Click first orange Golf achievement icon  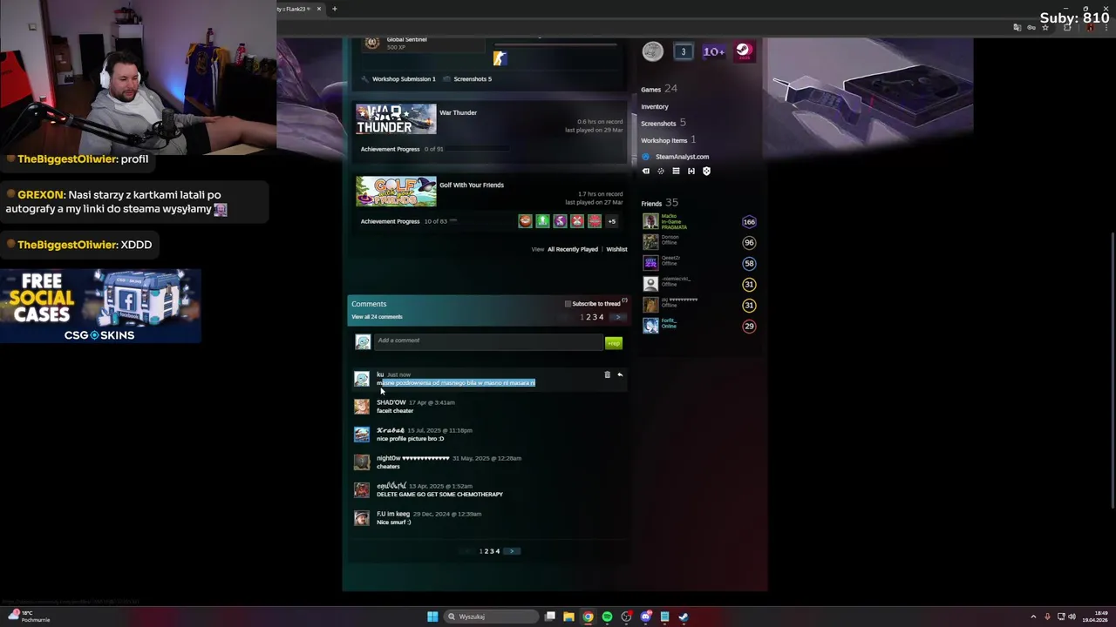[x=525, y=221]
